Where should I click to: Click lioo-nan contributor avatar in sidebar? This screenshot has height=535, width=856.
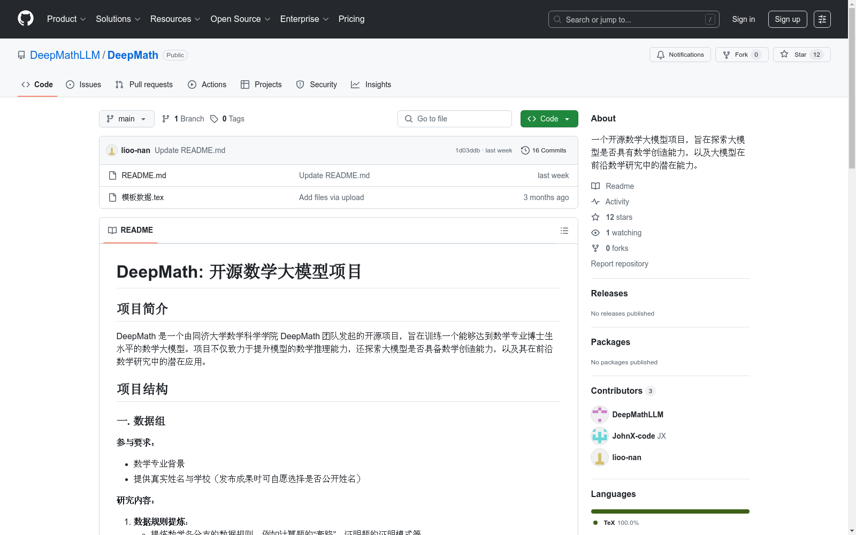pos(600,457)
